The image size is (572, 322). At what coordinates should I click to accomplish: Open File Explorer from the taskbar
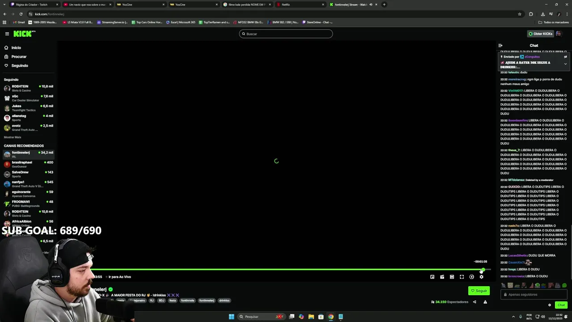click(311, 317)
